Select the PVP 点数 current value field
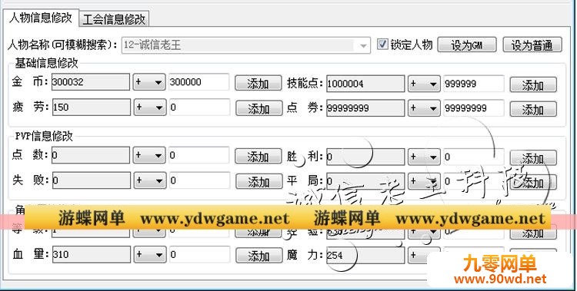Image resolution: width=577 pixels, height=291 pixels. pos(91,155)
